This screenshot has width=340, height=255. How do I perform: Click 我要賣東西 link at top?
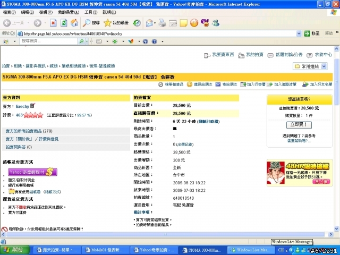point(223,55)
